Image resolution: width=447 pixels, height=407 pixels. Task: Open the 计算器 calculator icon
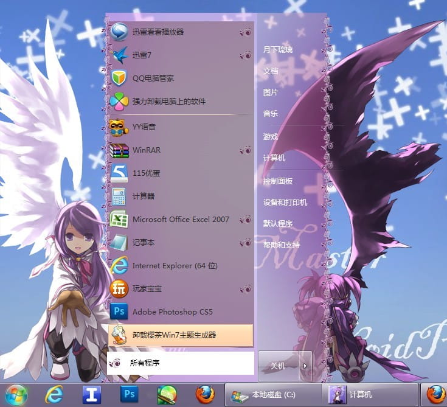click(x=119, y=197)
